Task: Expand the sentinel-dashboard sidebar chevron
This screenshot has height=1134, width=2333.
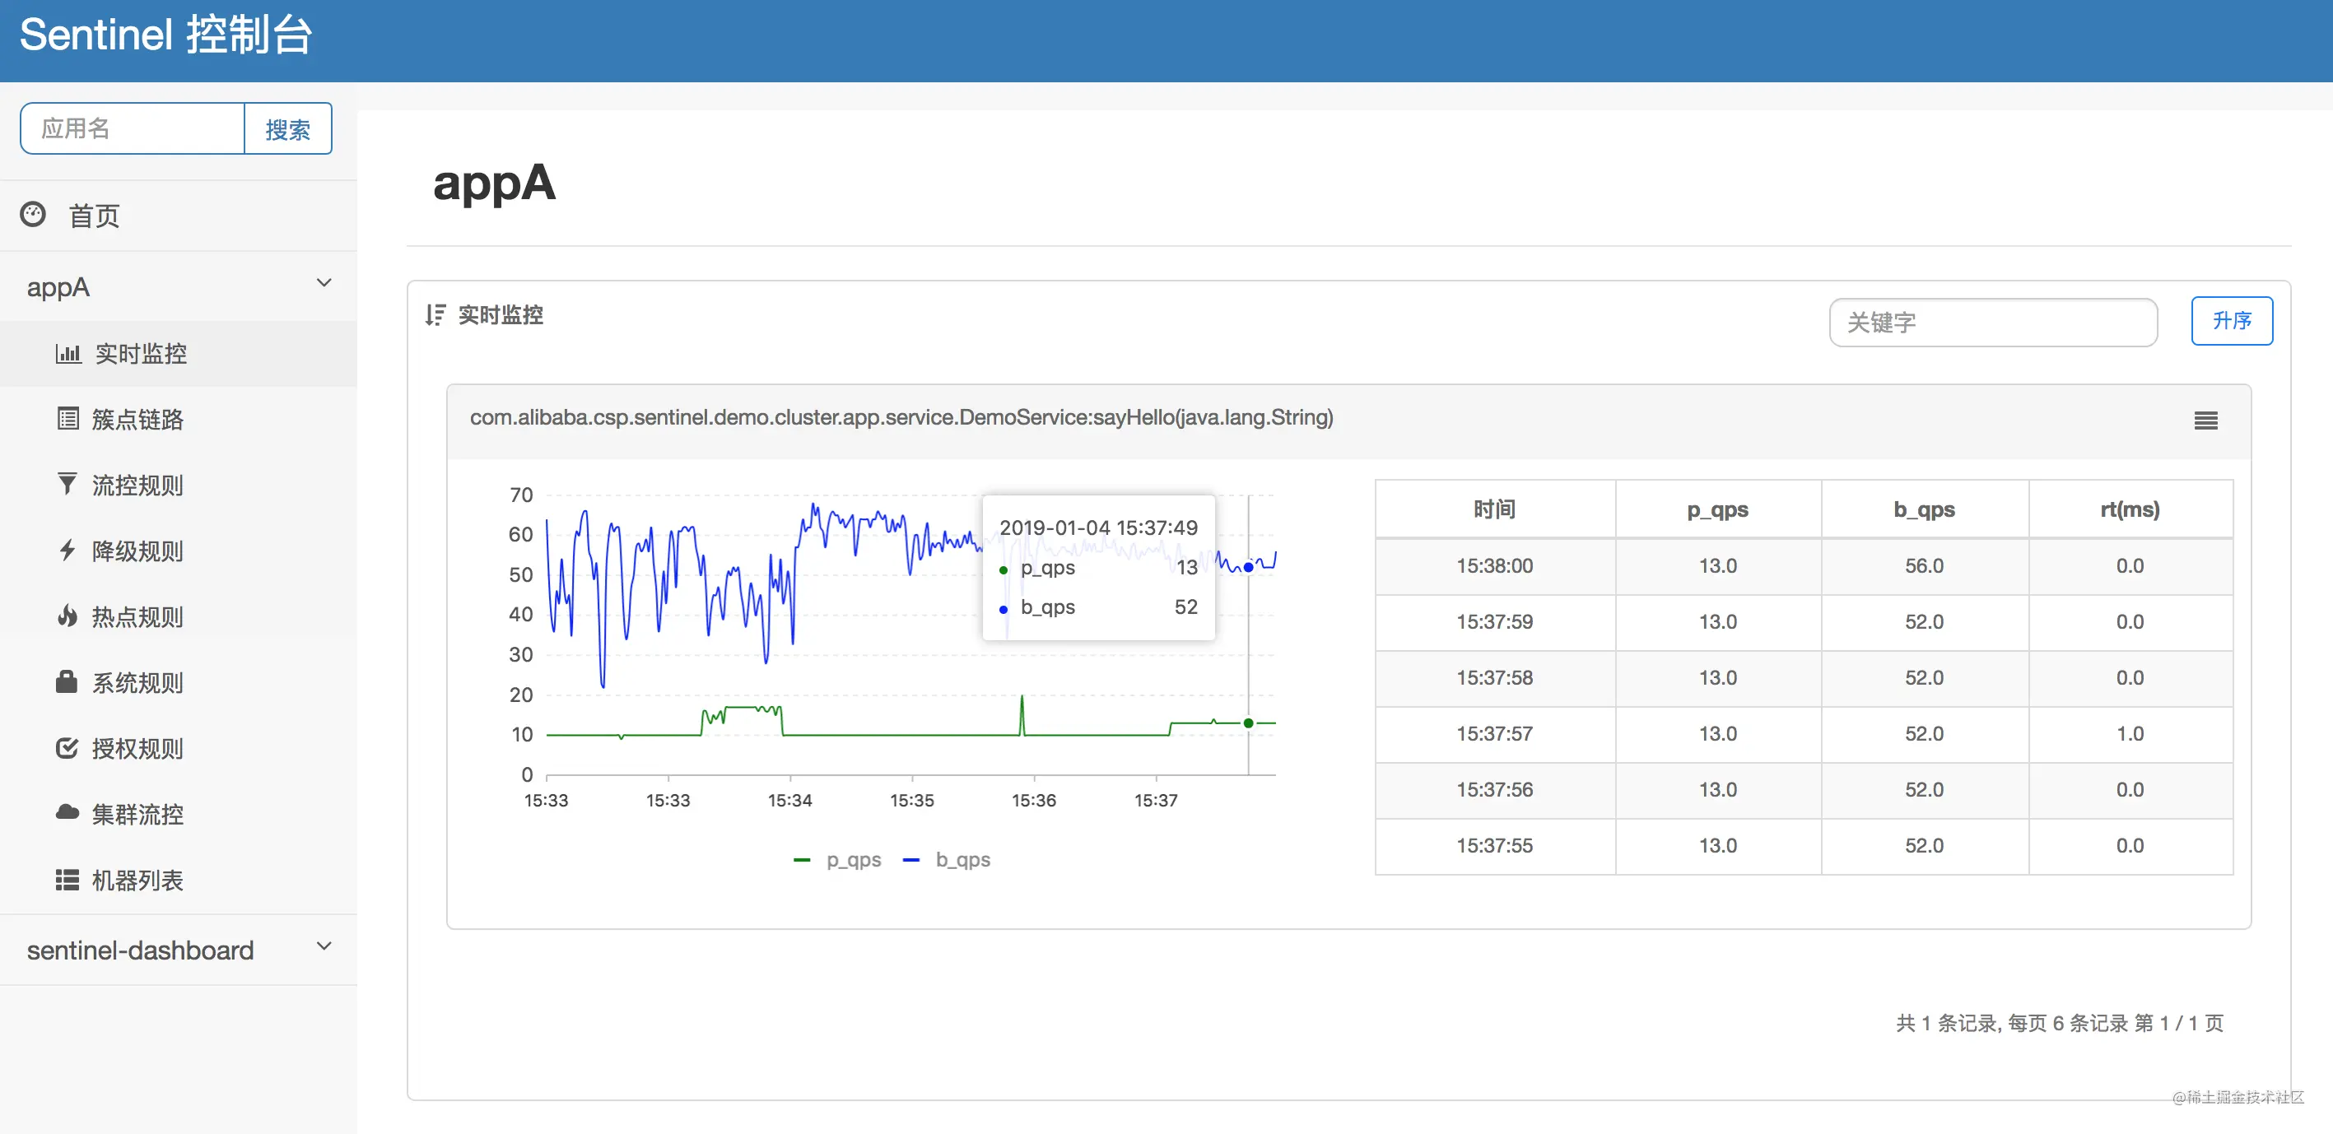Action: [x=324, y=946]
